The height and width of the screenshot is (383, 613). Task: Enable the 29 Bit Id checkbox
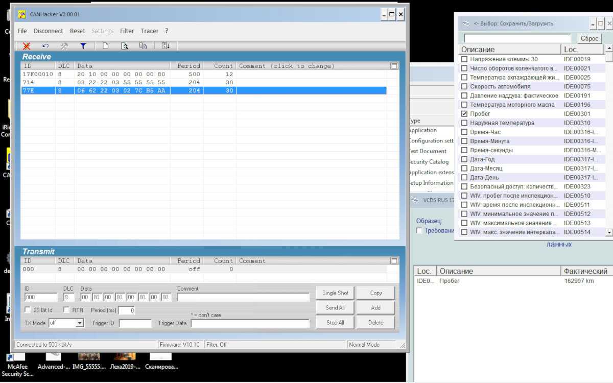pyautogui.click(x=28, y=310)
